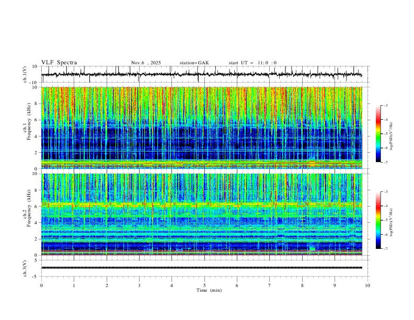
Task: Click the ch.1 spectrogram panel
Action: 202,128
